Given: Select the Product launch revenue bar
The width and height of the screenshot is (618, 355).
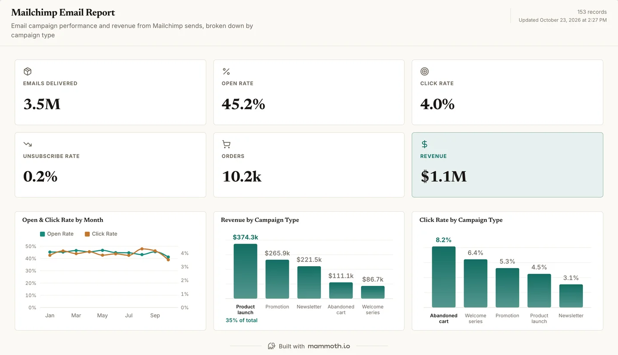Looking at the screenshot, I should [x=245, y=271].
